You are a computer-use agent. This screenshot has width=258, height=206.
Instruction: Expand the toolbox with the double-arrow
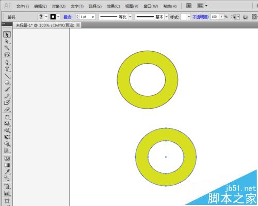(4, 24)
